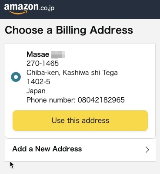The height and width of the screenshot is (174, 160).
Task: Click the name Masae in the address card
Action: (x=38, y=55)
